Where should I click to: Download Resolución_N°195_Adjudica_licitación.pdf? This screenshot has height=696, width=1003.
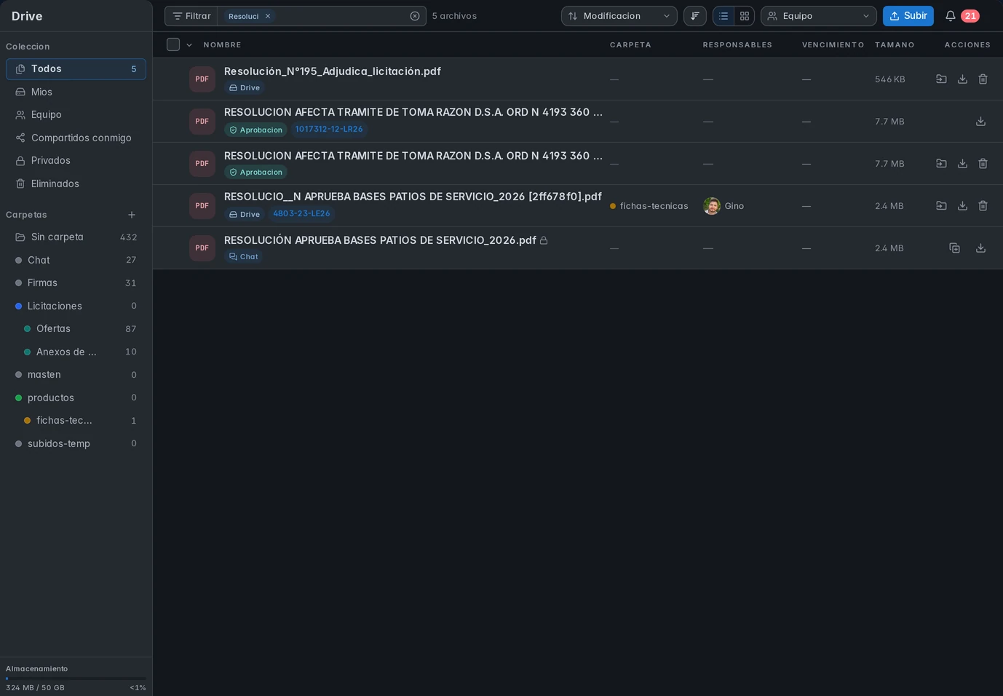962,79
